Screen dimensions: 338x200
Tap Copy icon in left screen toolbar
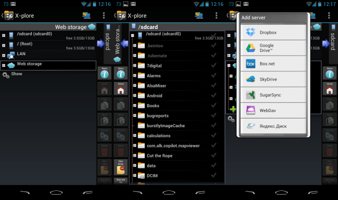[x=105, y=104]
